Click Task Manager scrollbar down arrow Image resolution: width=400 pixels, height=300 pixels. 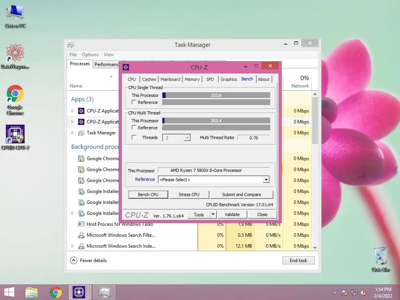click(x=315, y=247)
